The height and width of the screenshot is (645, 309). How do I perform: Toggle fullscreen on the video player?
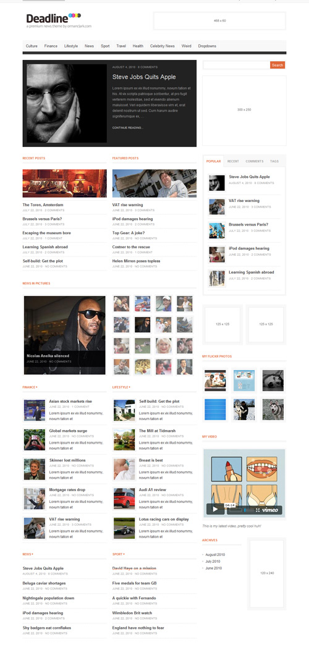258,510
